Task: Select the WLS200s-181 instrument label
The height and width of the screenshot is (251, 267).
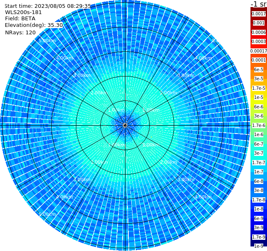Action: 24,12
